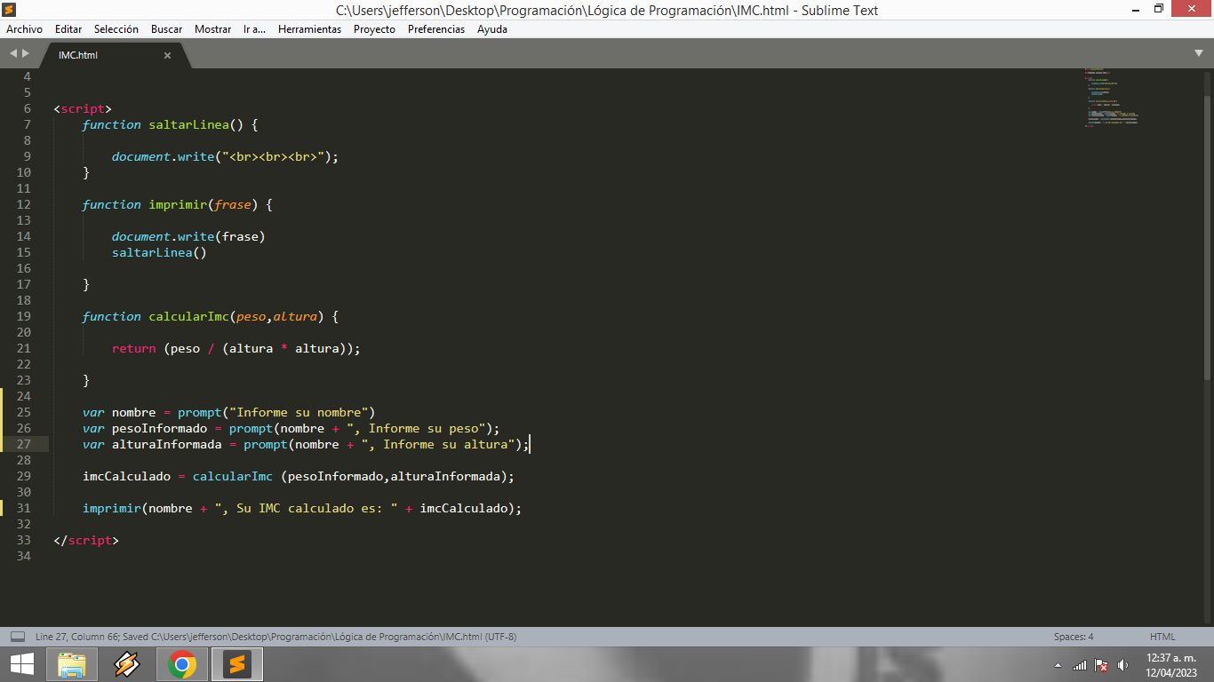Show hidden system tray icons
1214x682 pixels.
[x=1058, y=665]
